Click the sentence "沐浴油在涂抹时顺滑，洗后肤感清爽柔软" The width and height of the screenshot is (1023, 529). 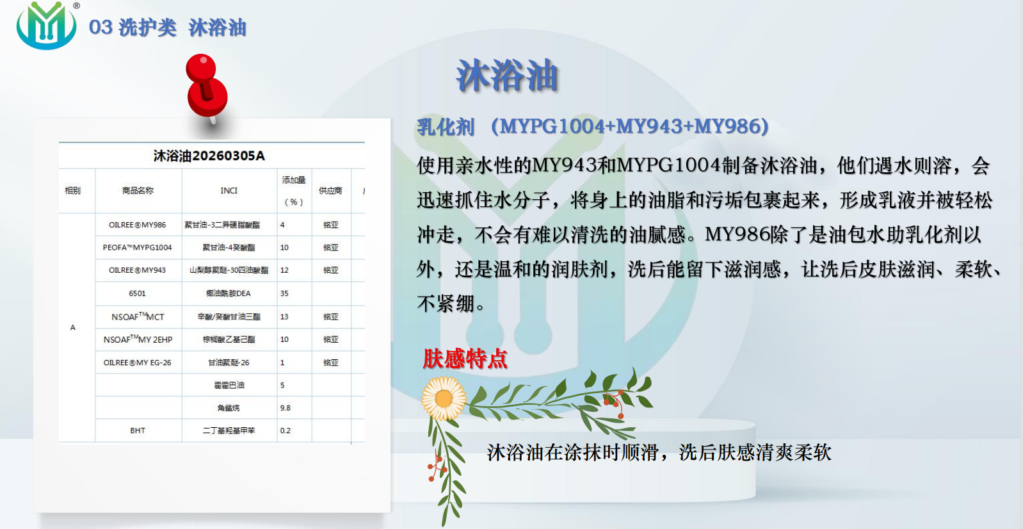(659, 453)
